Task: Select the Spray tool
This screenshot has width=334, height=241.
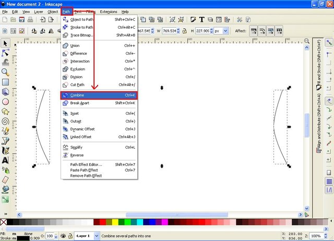Action: pos(5,170)
